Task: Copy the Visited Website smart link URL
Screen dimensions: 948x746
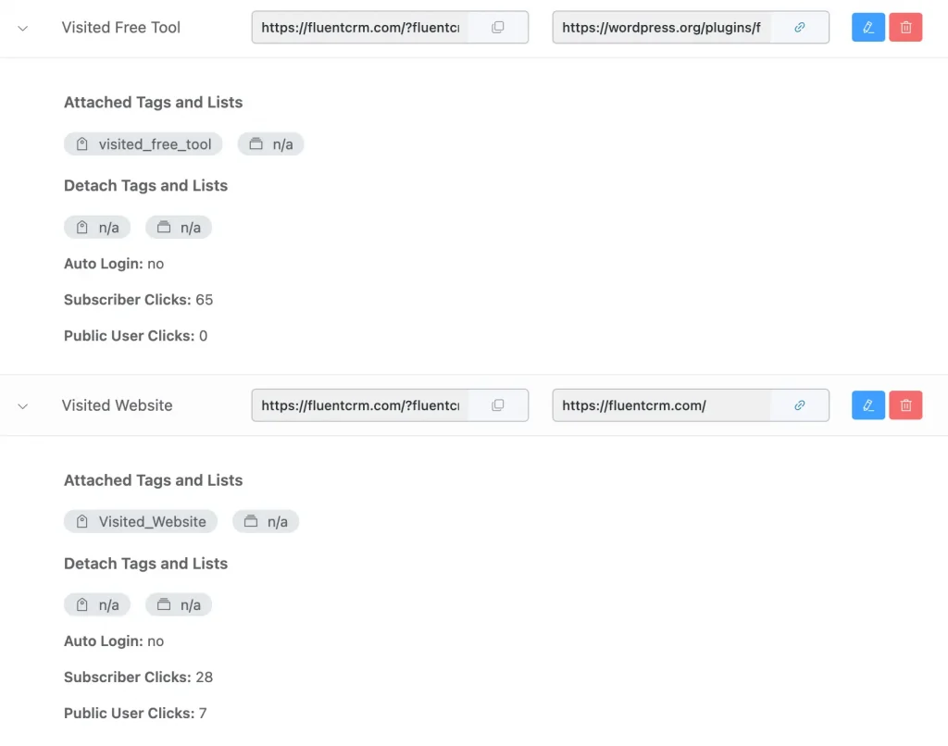Action: tap(498, 404)
